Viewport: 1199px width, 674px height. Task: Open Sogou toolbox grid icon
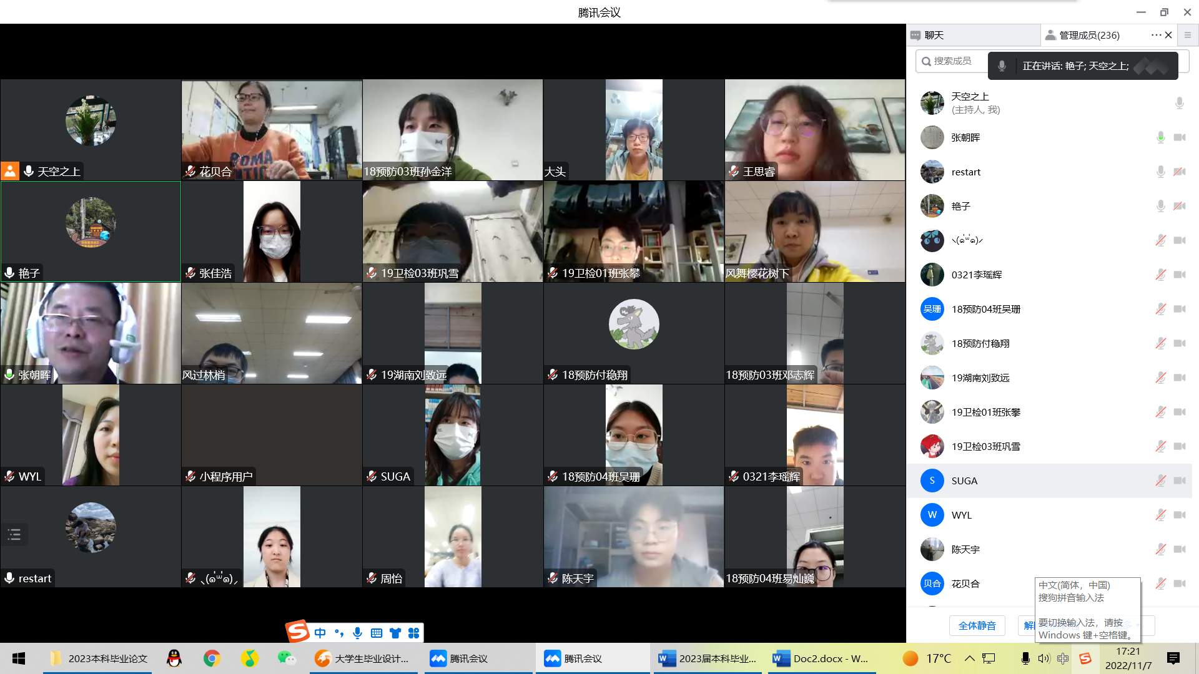pyautogui.click(x=413, y=633)
